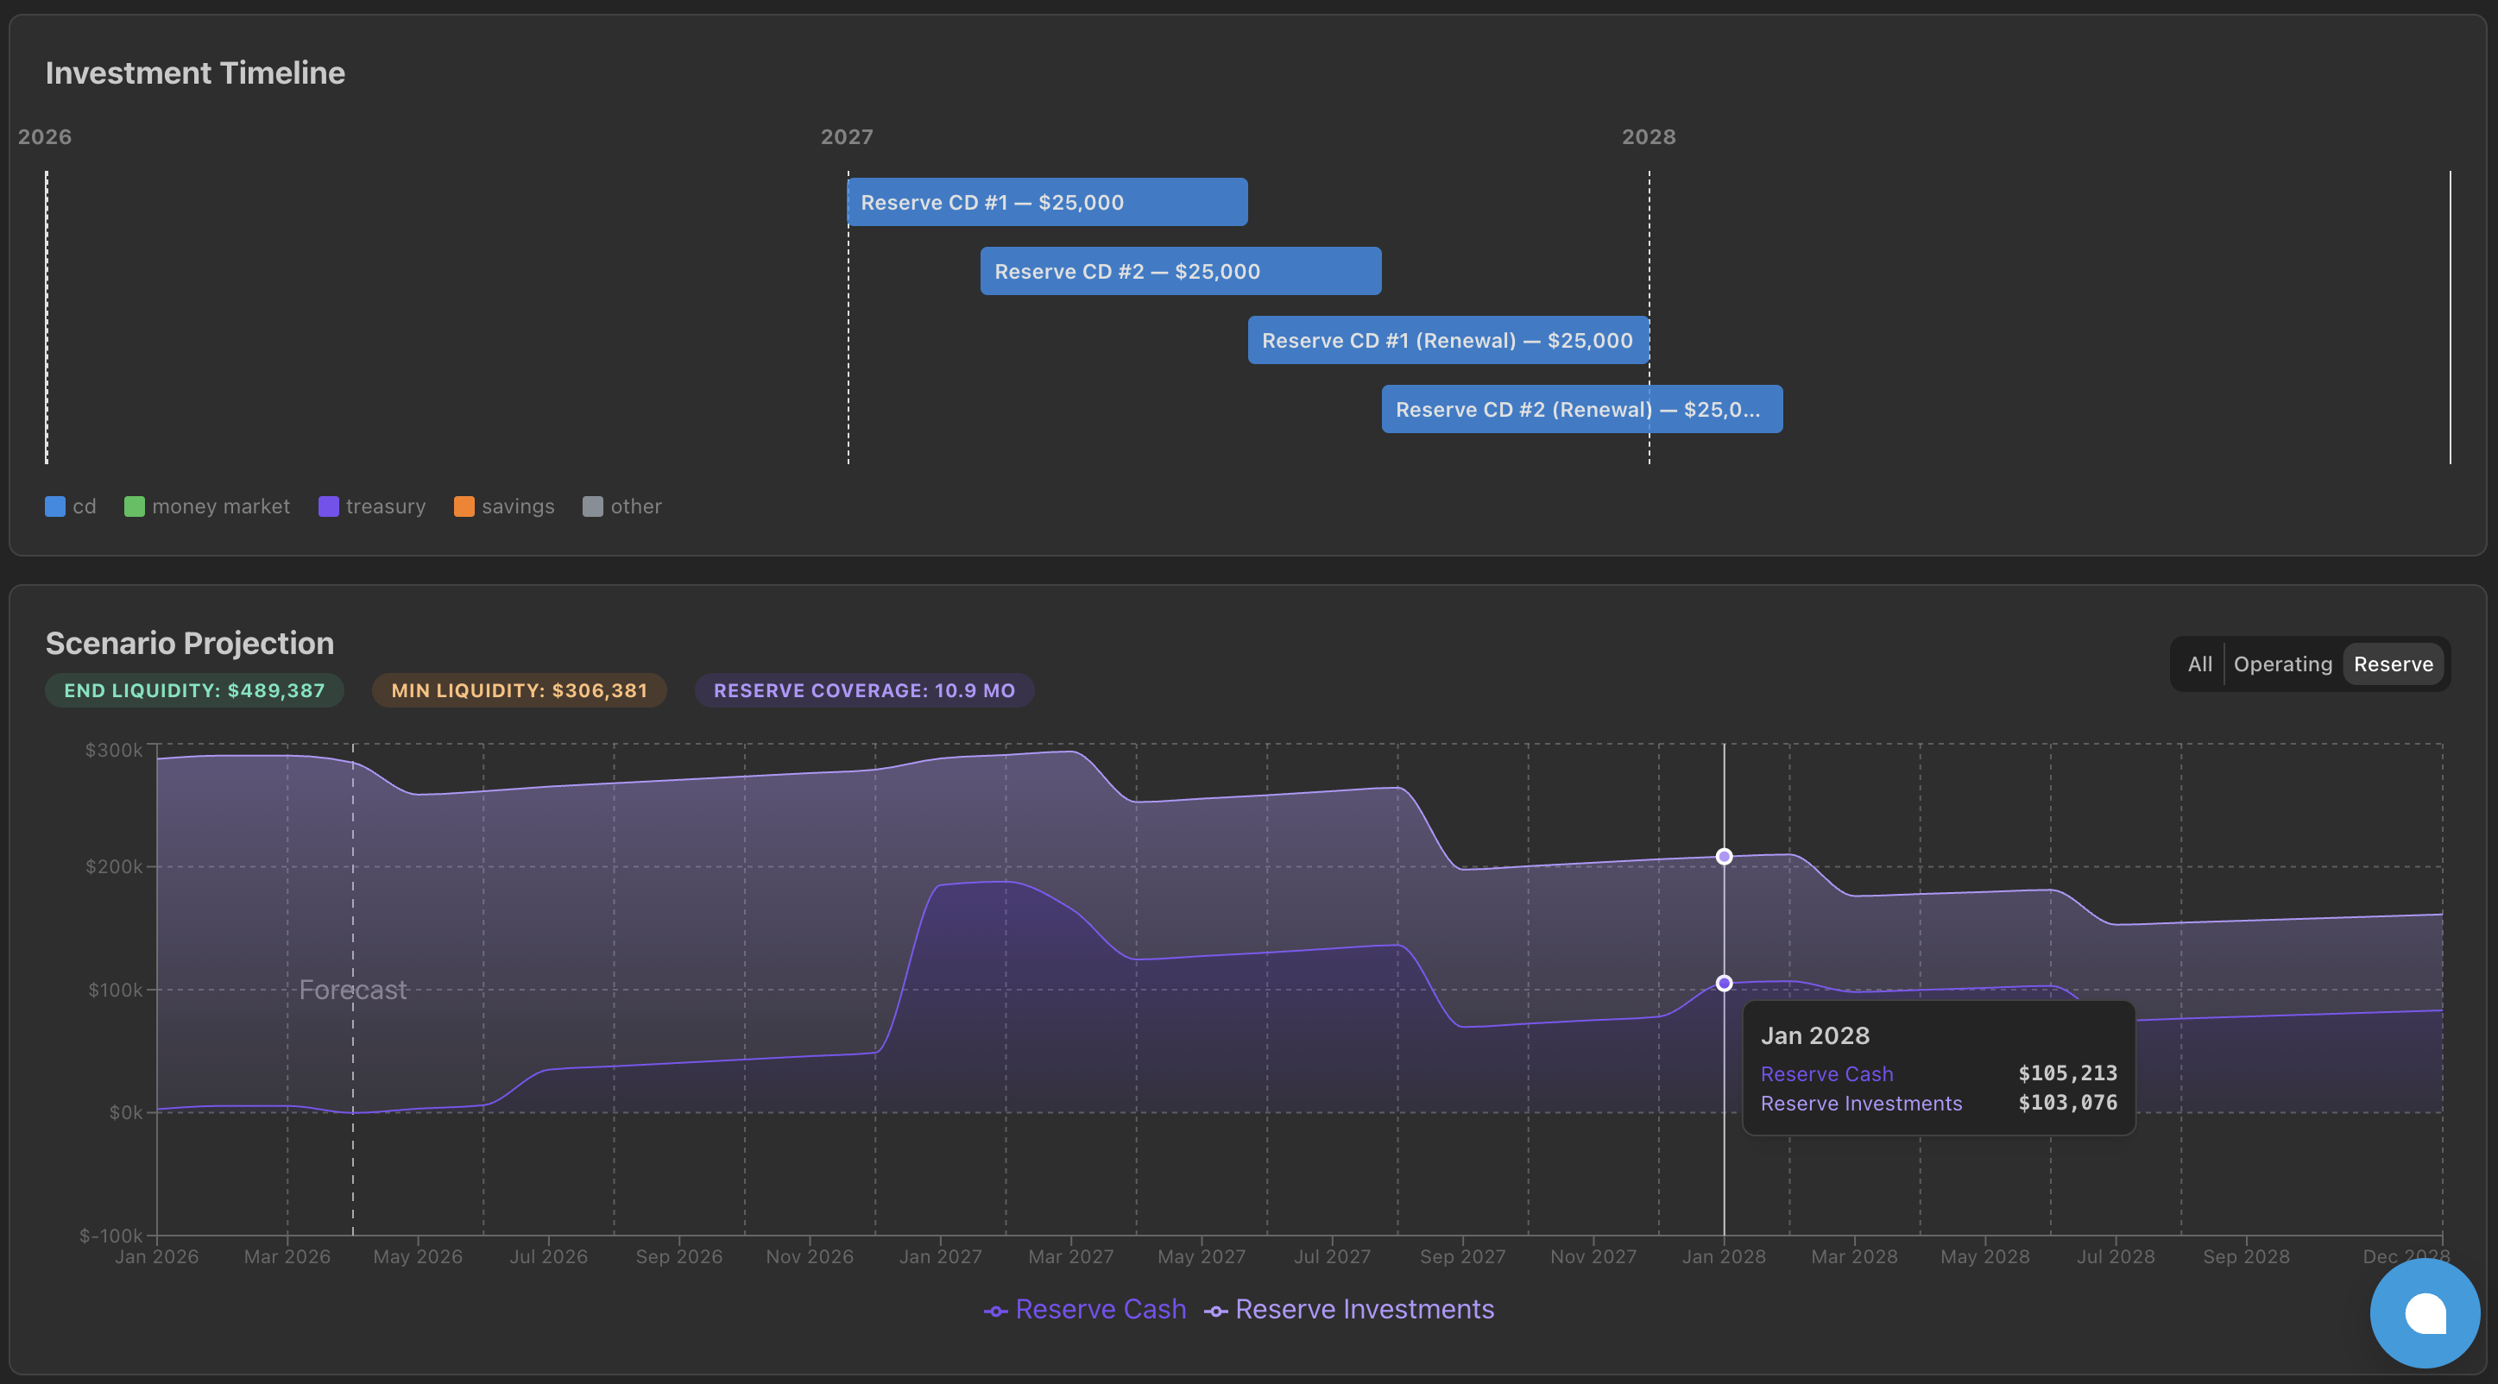Click the money market legend swatch
The width and height of the screenshot is (2498, 1384).
click(134, 506)
